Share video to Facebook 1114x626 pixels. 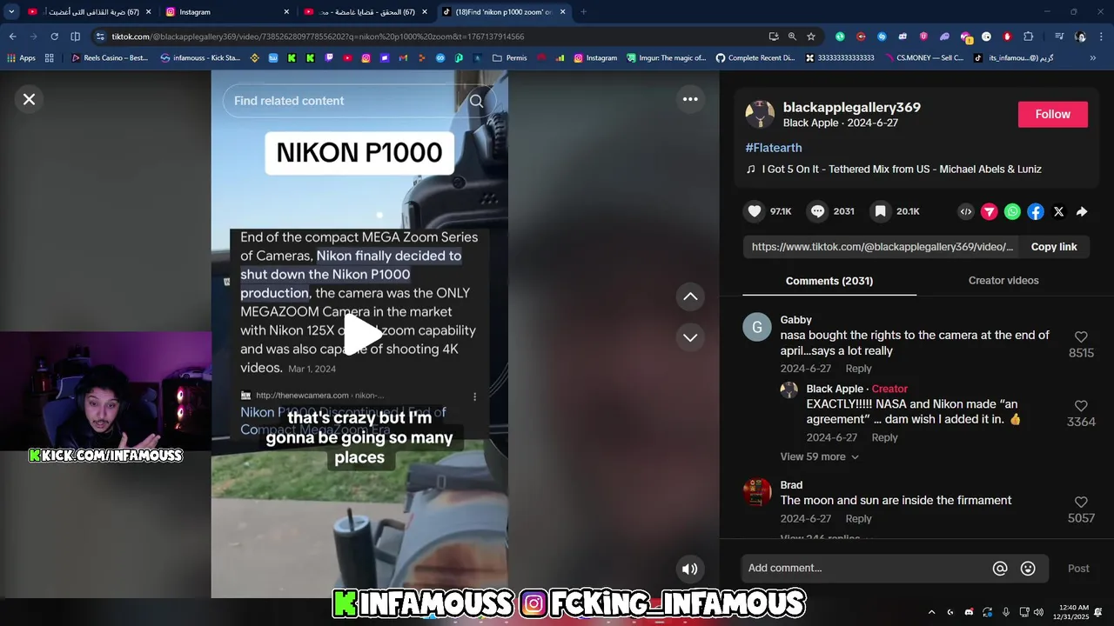[1036, 211]
